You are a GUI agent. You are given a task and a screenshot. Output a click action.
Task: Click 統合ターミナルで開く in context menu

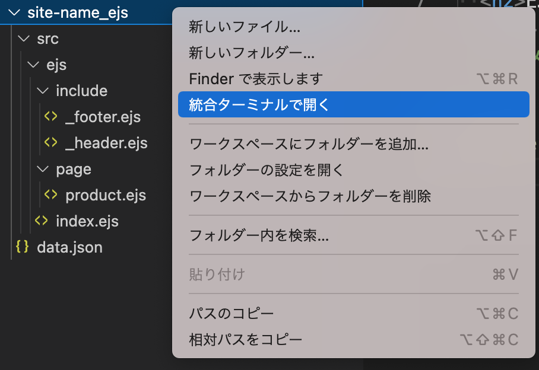click(259, 105)
